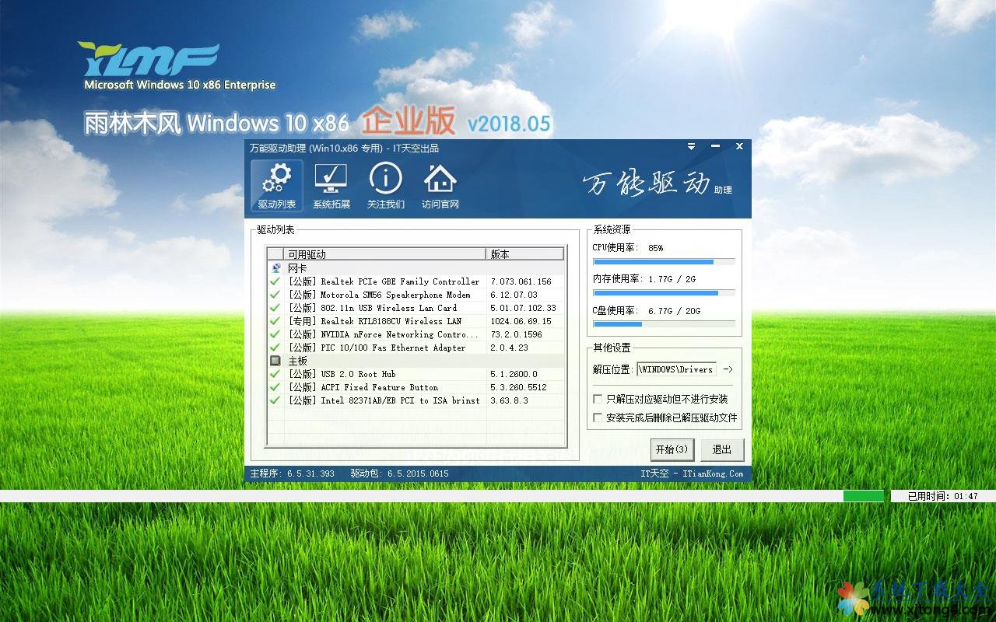Enable 只解压对应驱动但不进行安装 checkbox
Image resolution: width=996 pixels, height=622 pixels.
point(598,399)
